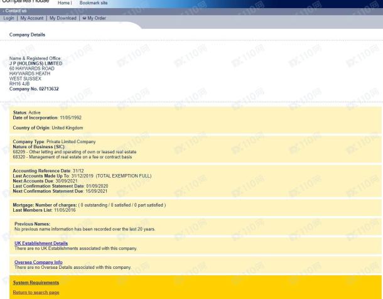
Task: Click the SIC code 68209 line
Action: (75, 152)
